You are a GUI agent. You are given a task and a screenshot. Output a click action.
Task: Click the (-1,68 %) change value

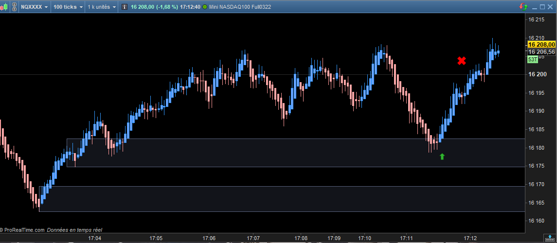click(x=167, y=7)
